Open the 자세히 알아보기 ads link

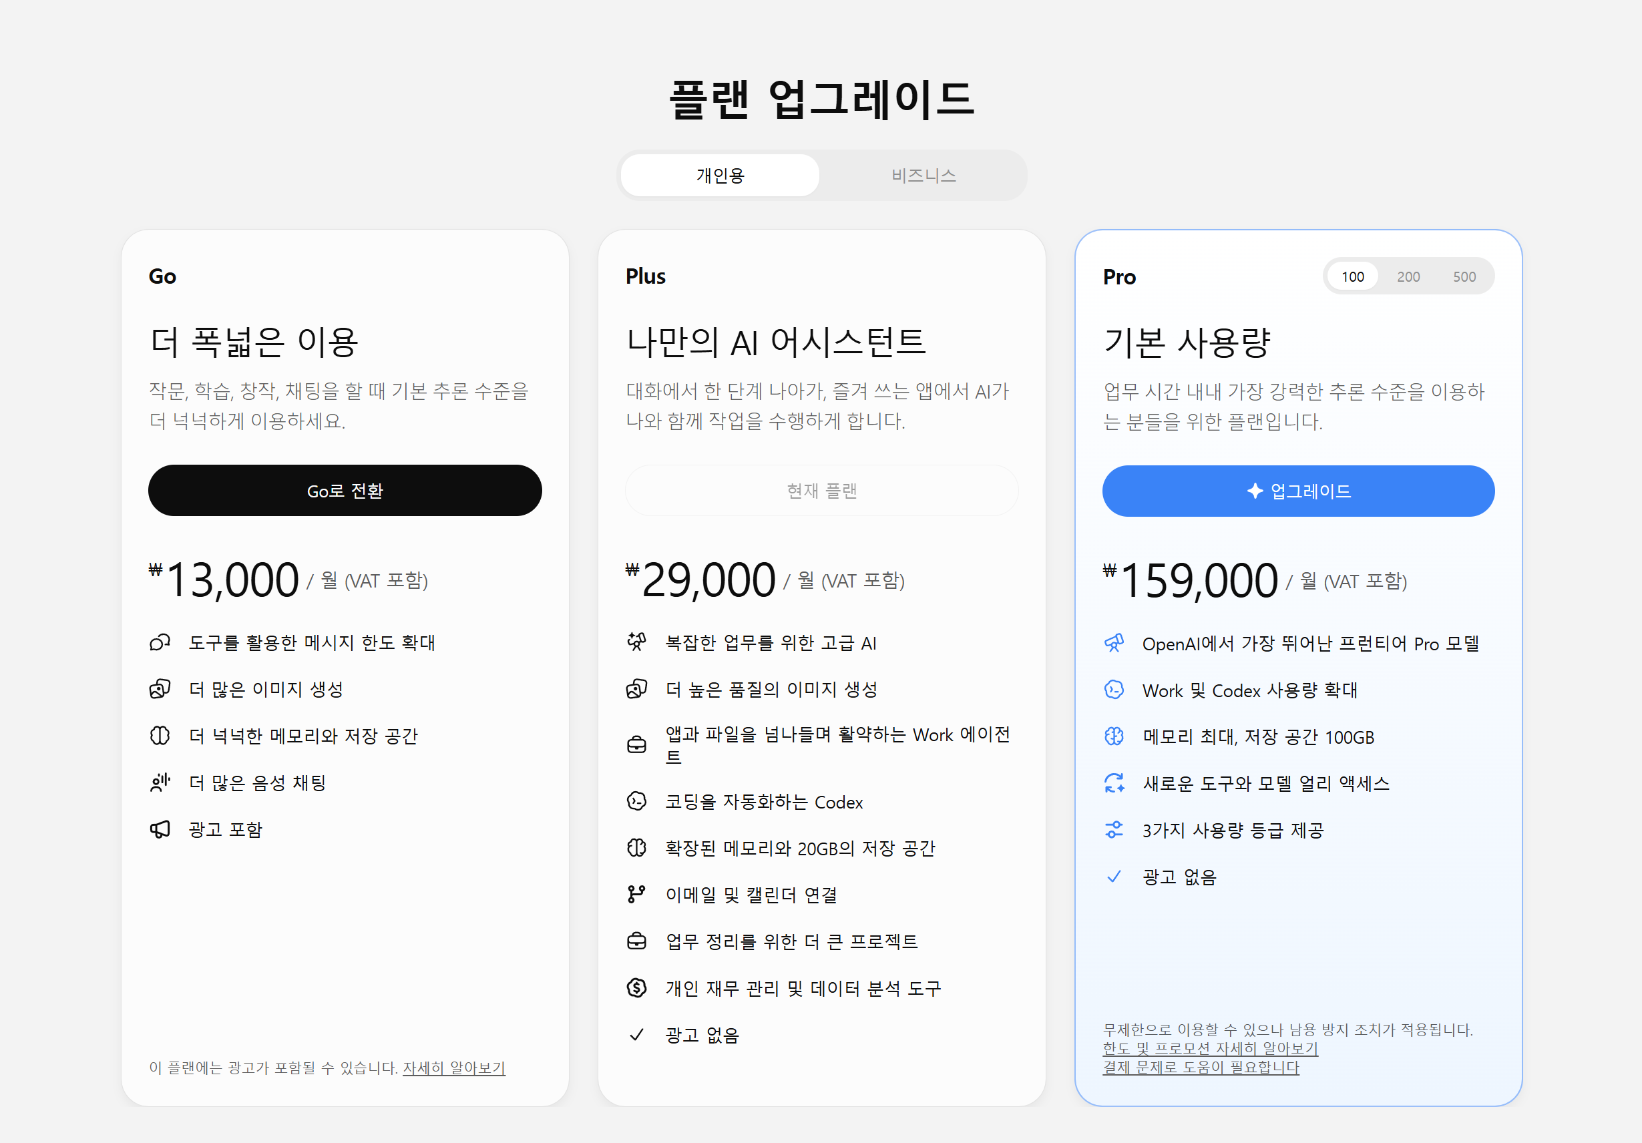[x=454, y=1068]
